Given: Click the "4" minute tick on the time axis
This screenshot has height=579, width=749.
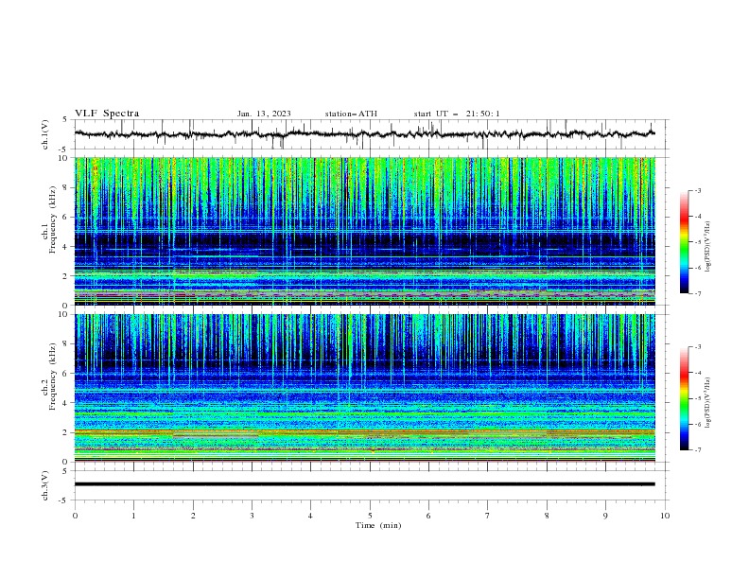Looking at the screenshot, I should [310, 516].
